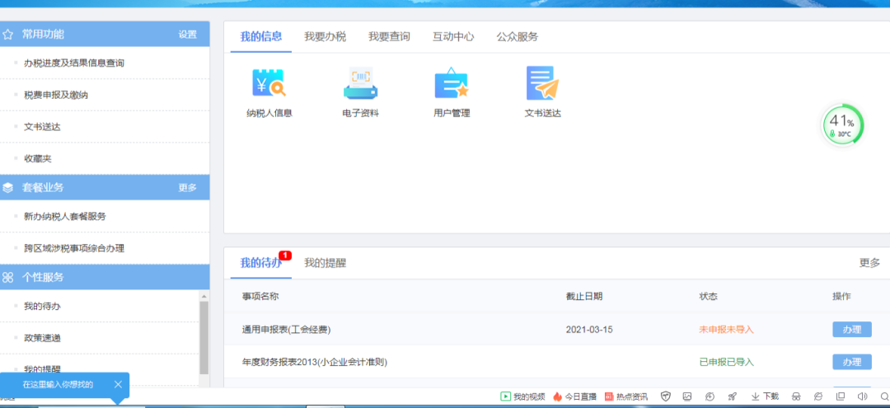Screen dimensions: 890x408
Task: Click the 41% memory accelerator ball
Action: tap(842, 125)
